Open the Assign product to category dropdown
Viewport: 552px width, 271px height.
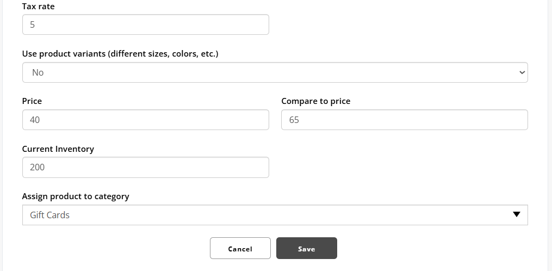click(x=275, y=215)
